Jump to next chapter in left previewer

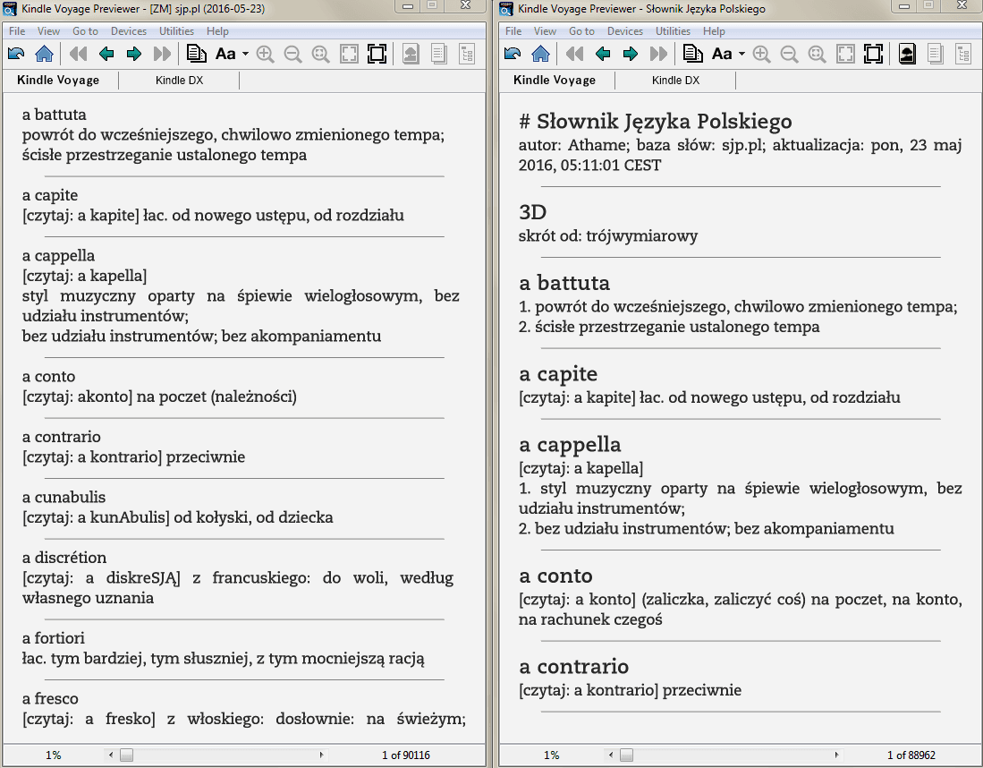(163, 54)
